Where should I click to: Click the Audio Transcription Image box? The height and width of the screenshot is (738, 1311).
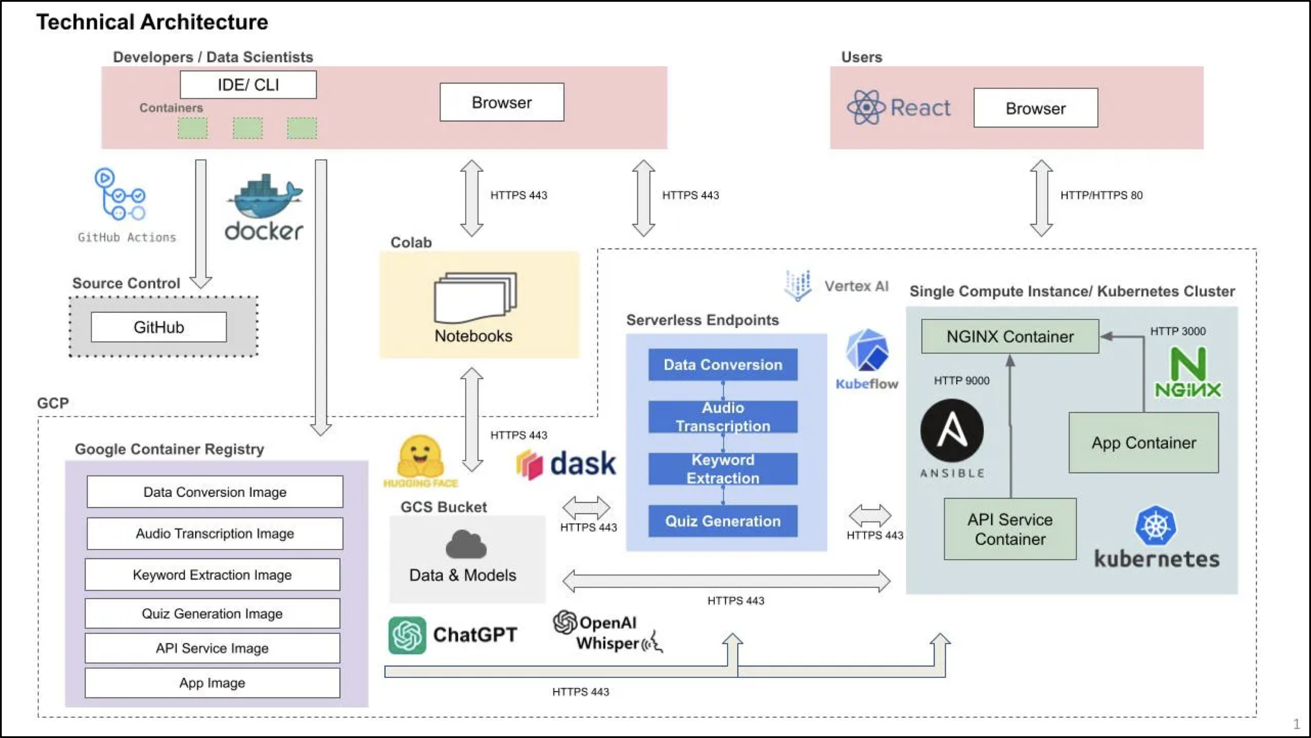click(215, 533)
